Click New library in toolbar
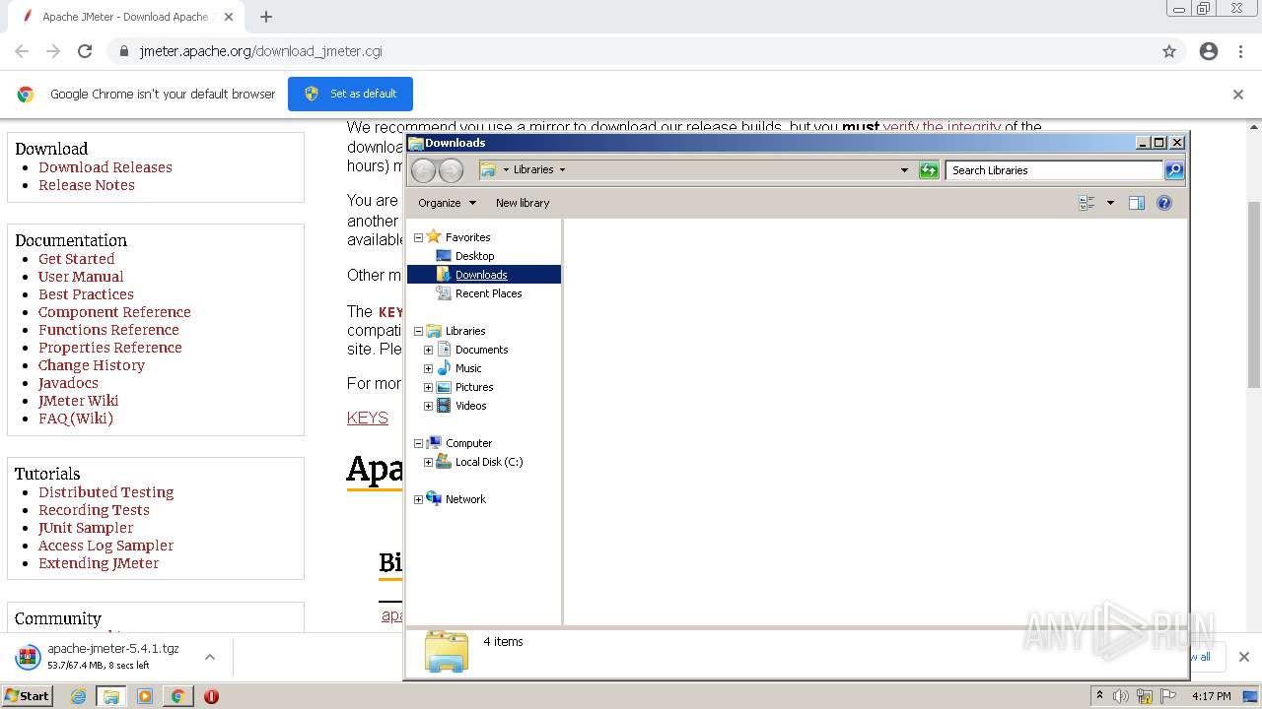Viewport: 1262px width, 709px height. click(523, 203)
